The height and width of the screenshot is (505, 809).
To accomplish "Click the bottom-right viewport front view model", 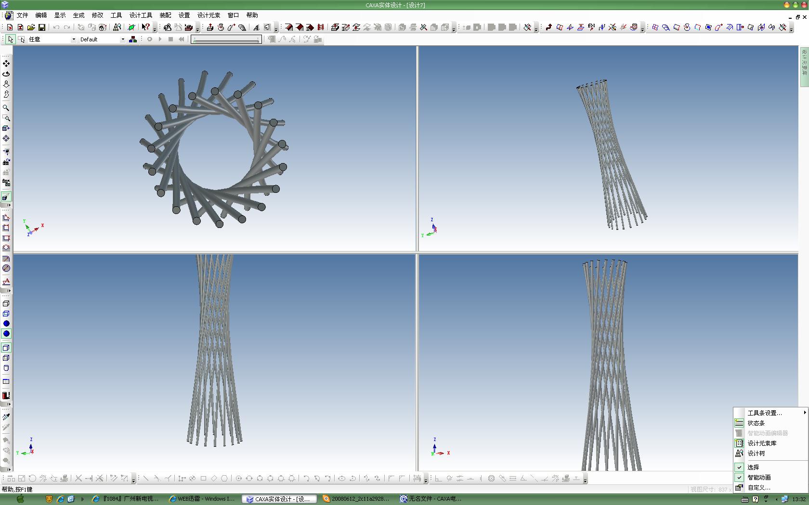I will click(x=608, y=363).
